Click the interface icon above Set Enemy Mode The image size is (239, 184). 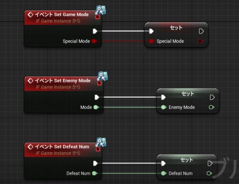[x=102, y=76]
